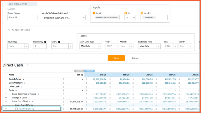Select the FORECAST tag
Image resolution: width=201 pixels, height=113 pixels.
[89, 71]
